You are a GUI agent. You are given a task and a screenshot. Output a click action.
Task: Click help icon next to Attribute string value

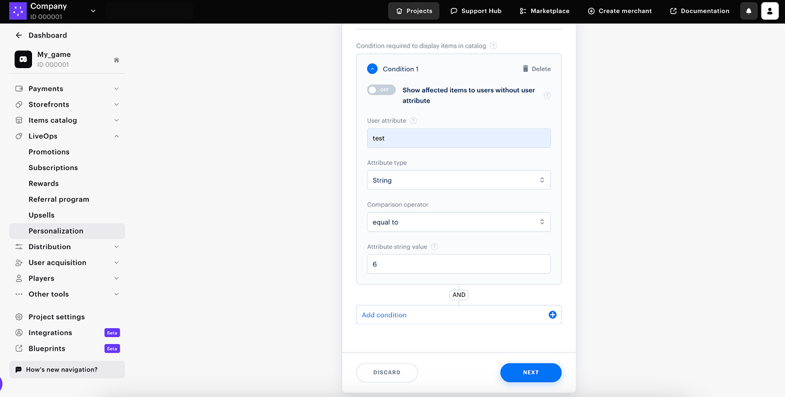[434, 247]
